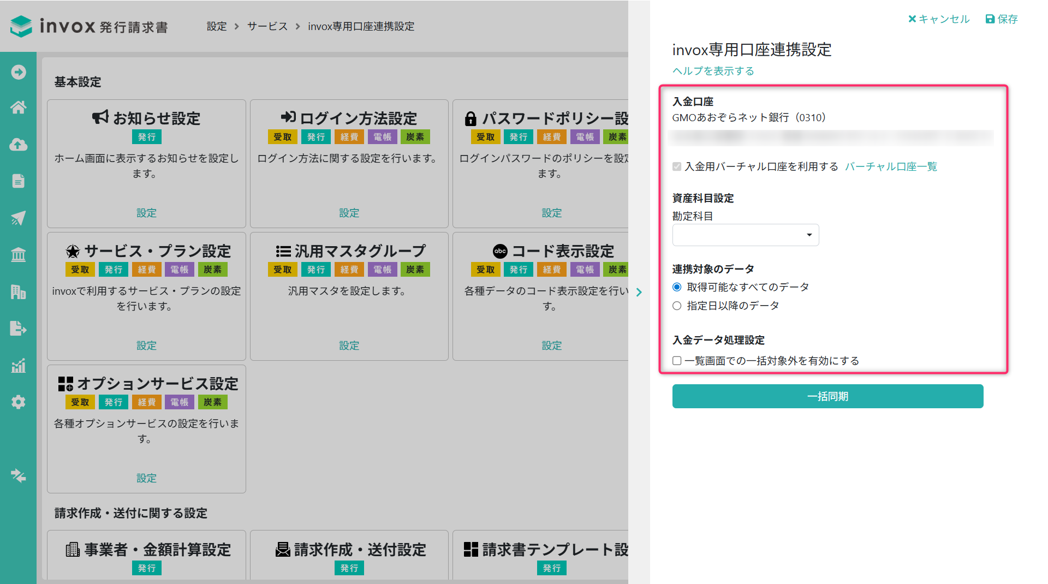Click キャンセル to close the panel
Viewport: 1048px width, 584px height.
[x=939, y=19]
